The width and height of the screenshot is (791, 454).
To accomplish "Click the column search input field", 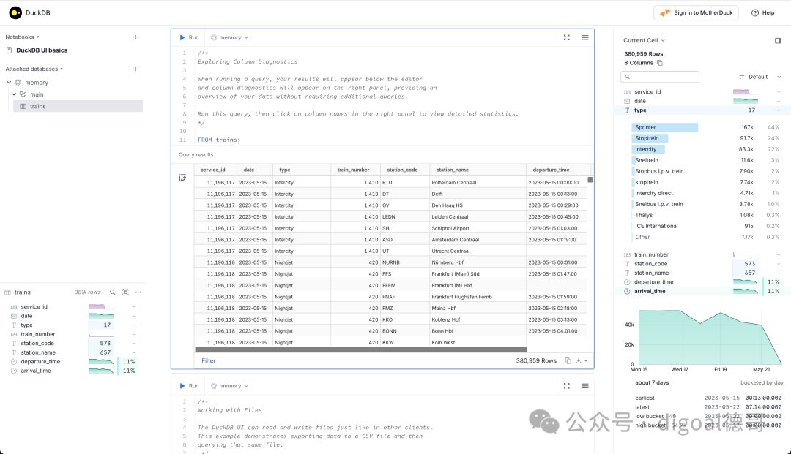I will (660, 77).
